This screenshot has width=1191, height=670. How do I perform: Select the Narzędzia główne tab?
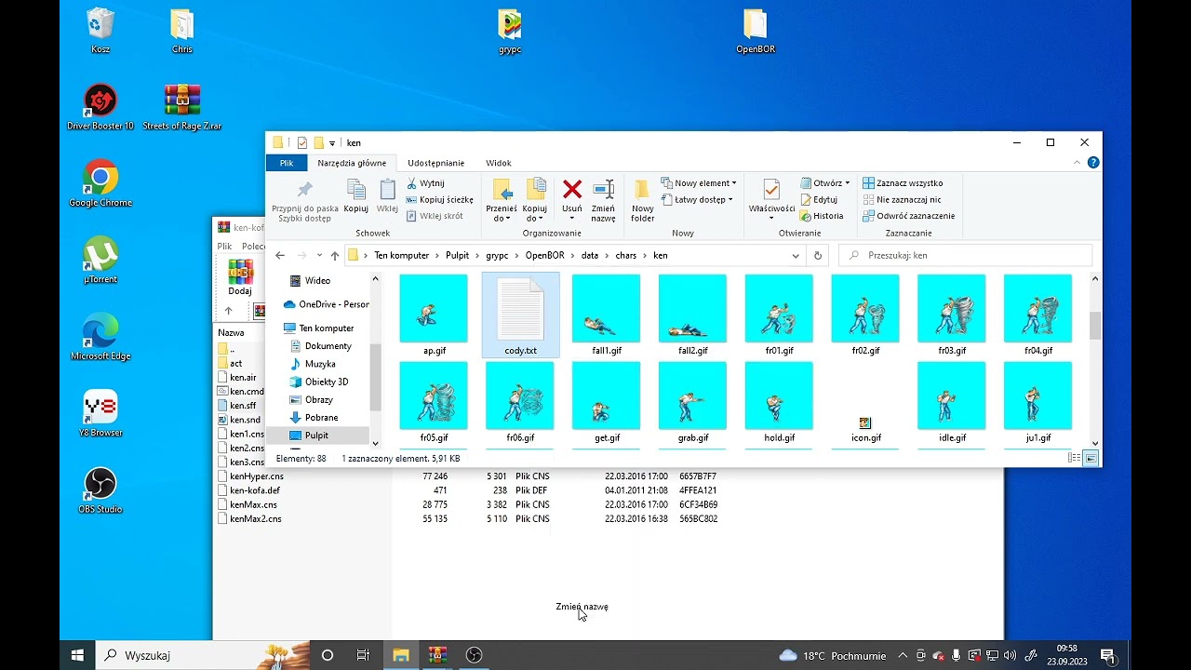coord(352,163)
